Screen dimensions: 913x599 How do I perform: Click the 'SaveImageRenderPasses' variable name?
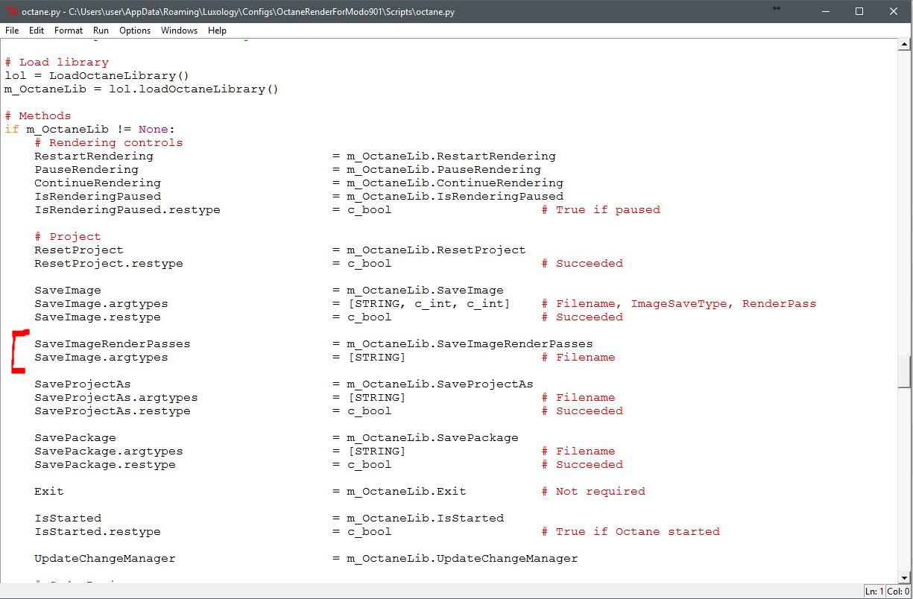pyautogui.click(x=113, y=344)
